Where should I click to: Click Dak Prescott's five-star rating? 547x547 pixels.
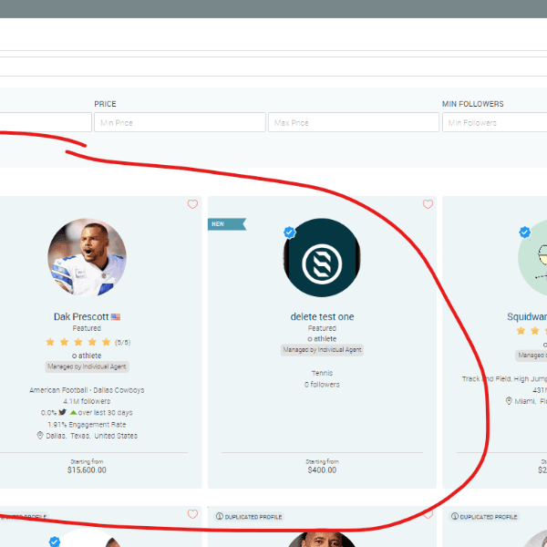pyautogui.click(x=77, y=342)
